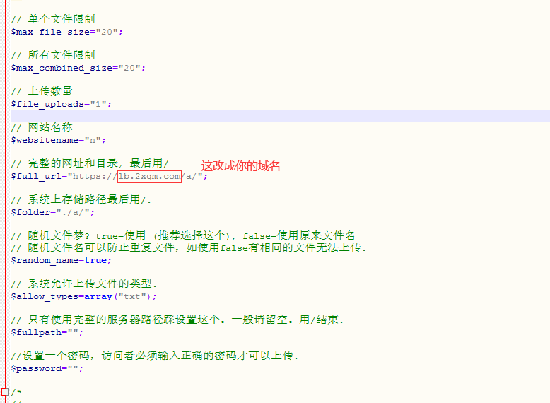
Task: Click the $max_file_size variable line
Action: coord(66,31)
